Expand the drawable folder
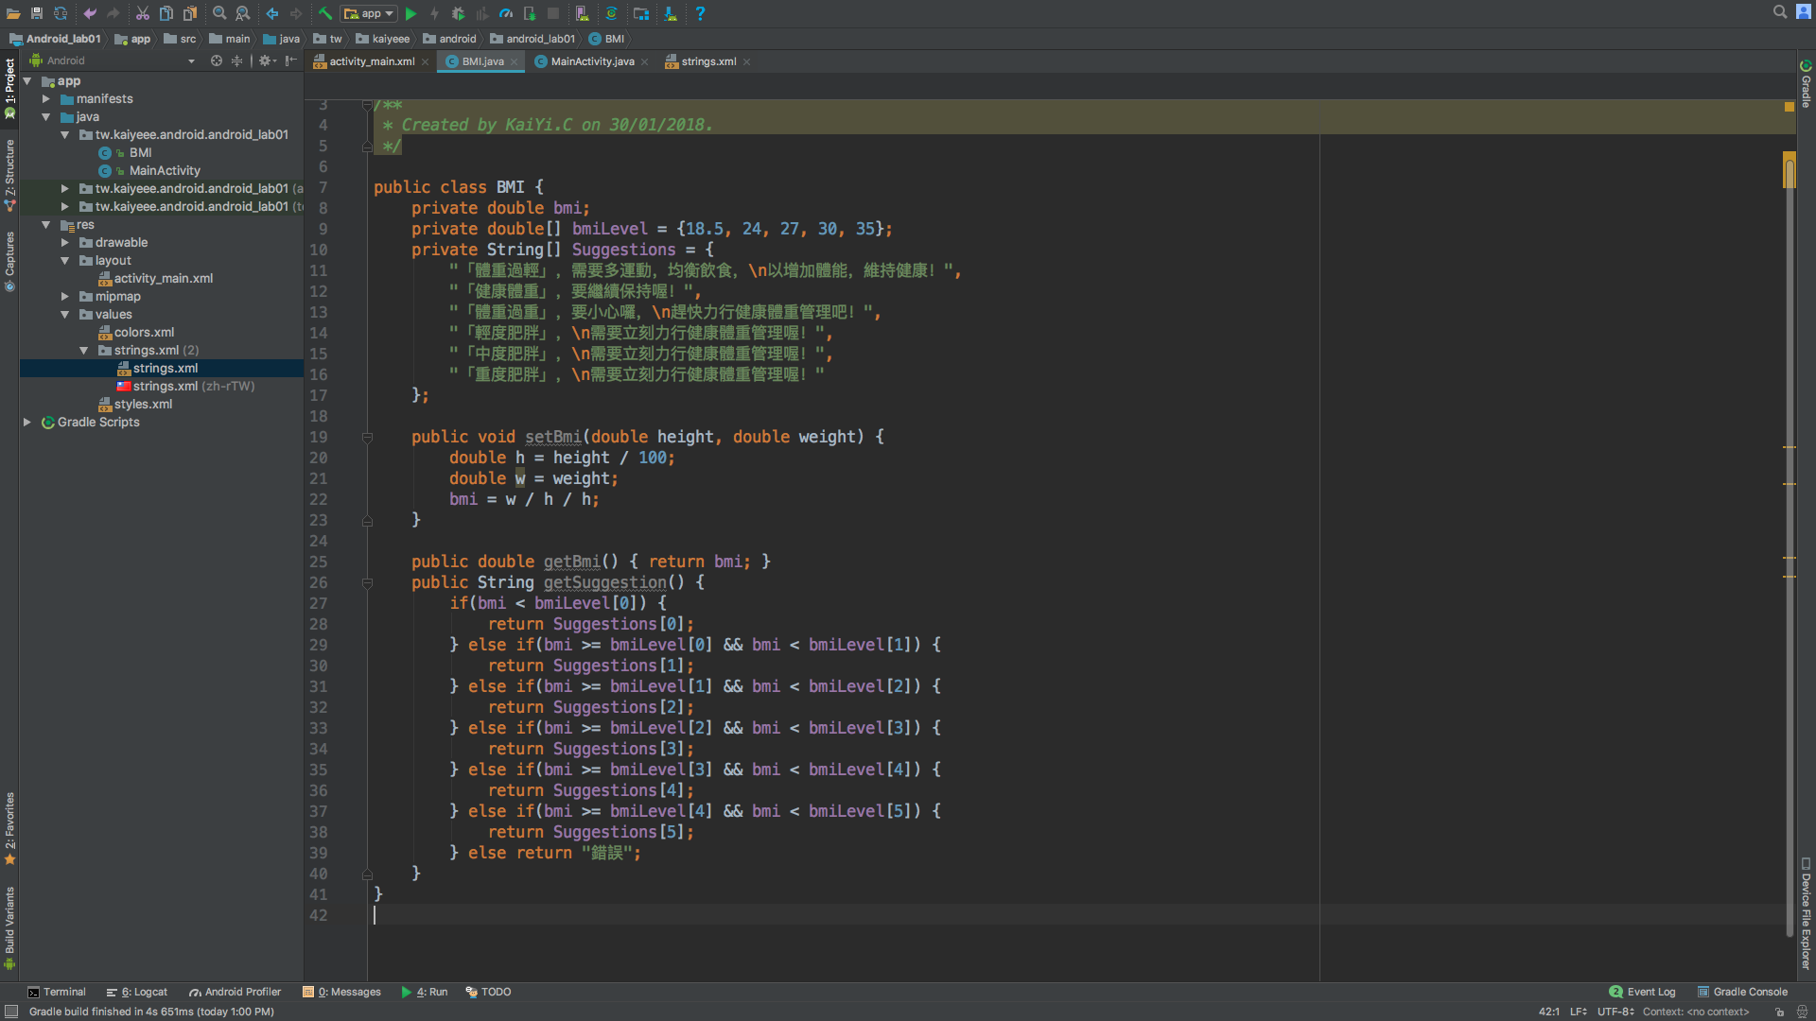 pos(64,243)
